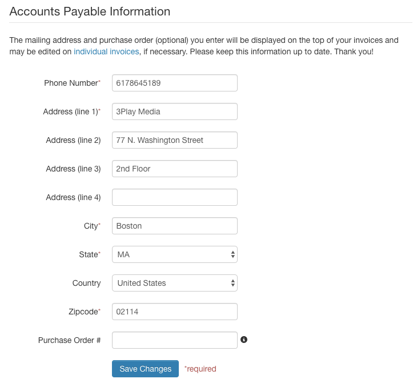Click the Purchase Order info icon
The image size is (417, 383).
pos(243,340)
